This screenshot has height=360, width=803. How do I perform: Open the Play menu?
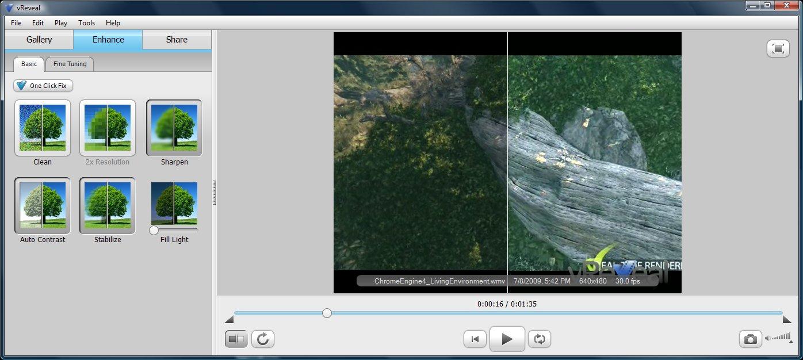point(61,23)
